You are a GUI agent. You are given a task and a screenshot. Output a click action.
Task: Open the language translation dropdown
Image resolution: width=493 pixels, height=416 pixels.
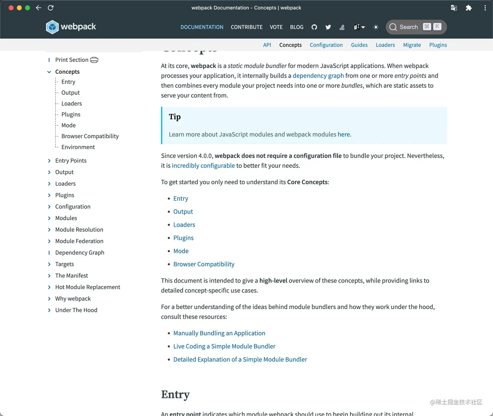pyautogui.click(x=359, y=27)
